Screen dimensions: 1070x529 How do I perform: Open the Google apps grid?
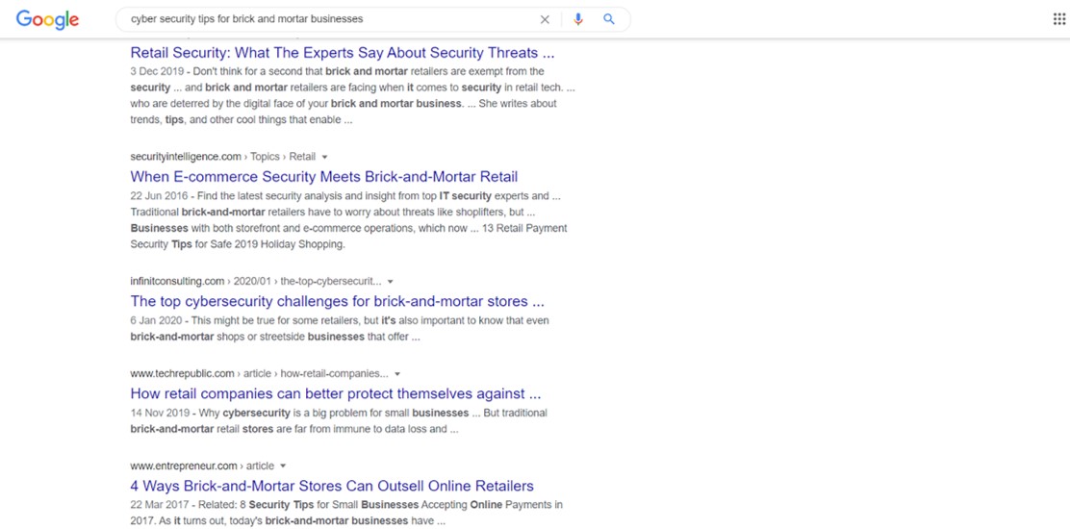pyautogui.click(x=1059, y=19)
